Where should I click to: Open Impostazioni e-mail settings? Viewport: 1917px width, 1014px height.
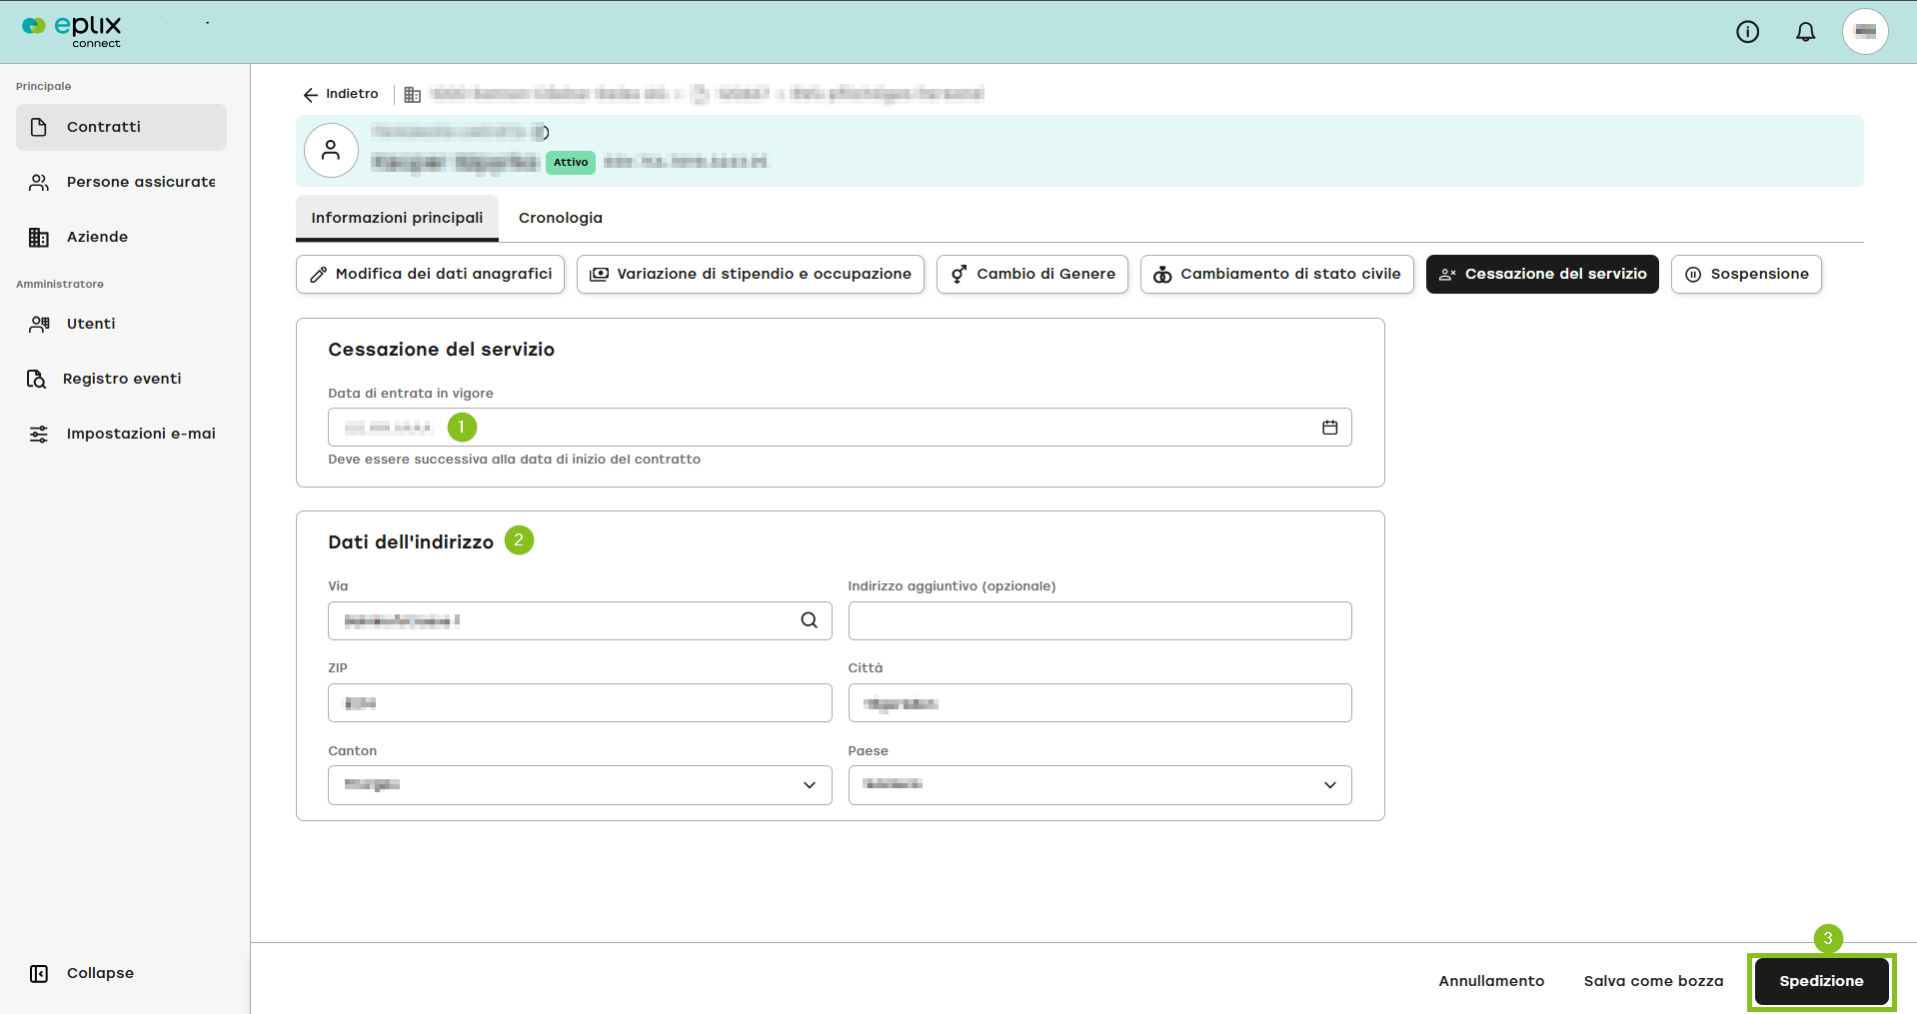pos(121,434)
